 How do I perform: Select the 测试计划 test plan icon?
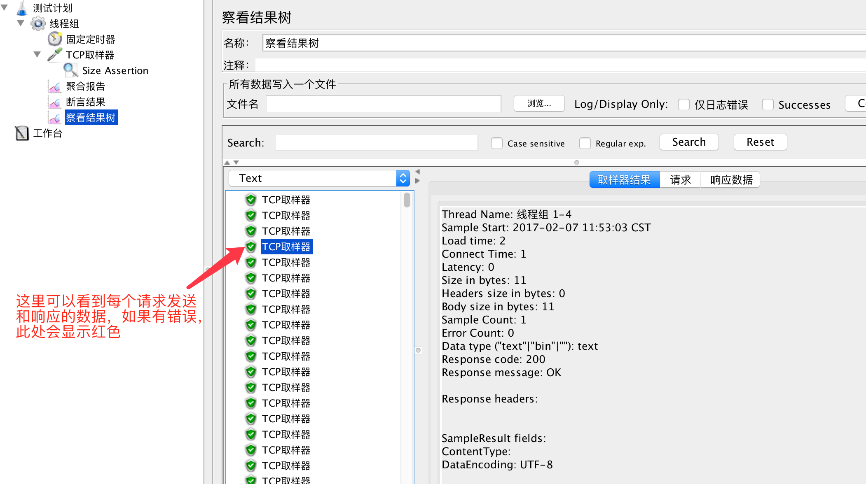pos(22,7)
